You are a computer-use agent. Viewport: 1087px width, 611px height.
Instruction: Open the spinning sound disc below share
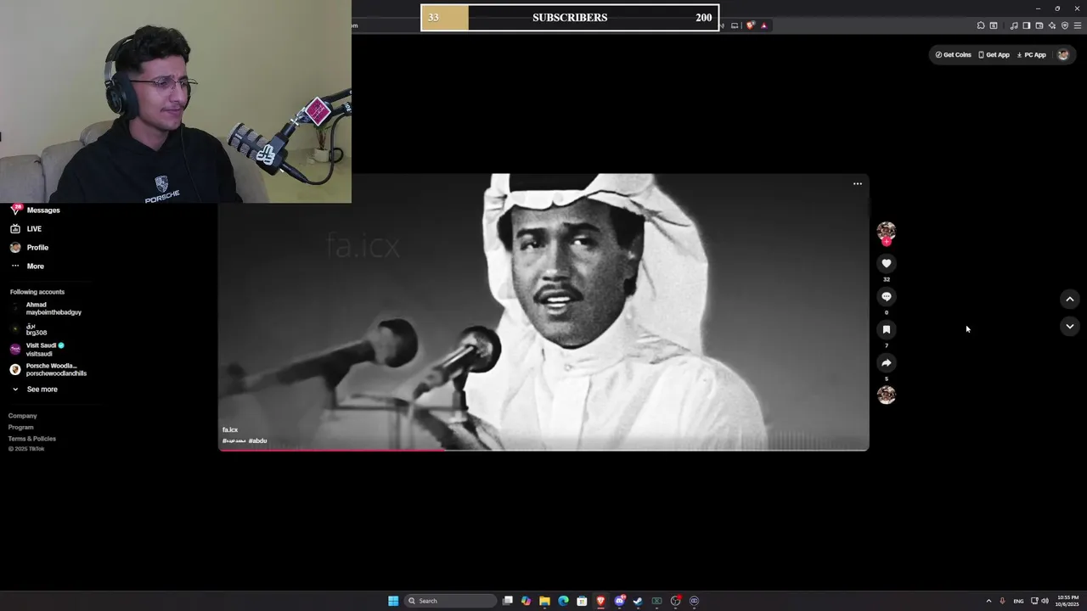click(886, 395)
